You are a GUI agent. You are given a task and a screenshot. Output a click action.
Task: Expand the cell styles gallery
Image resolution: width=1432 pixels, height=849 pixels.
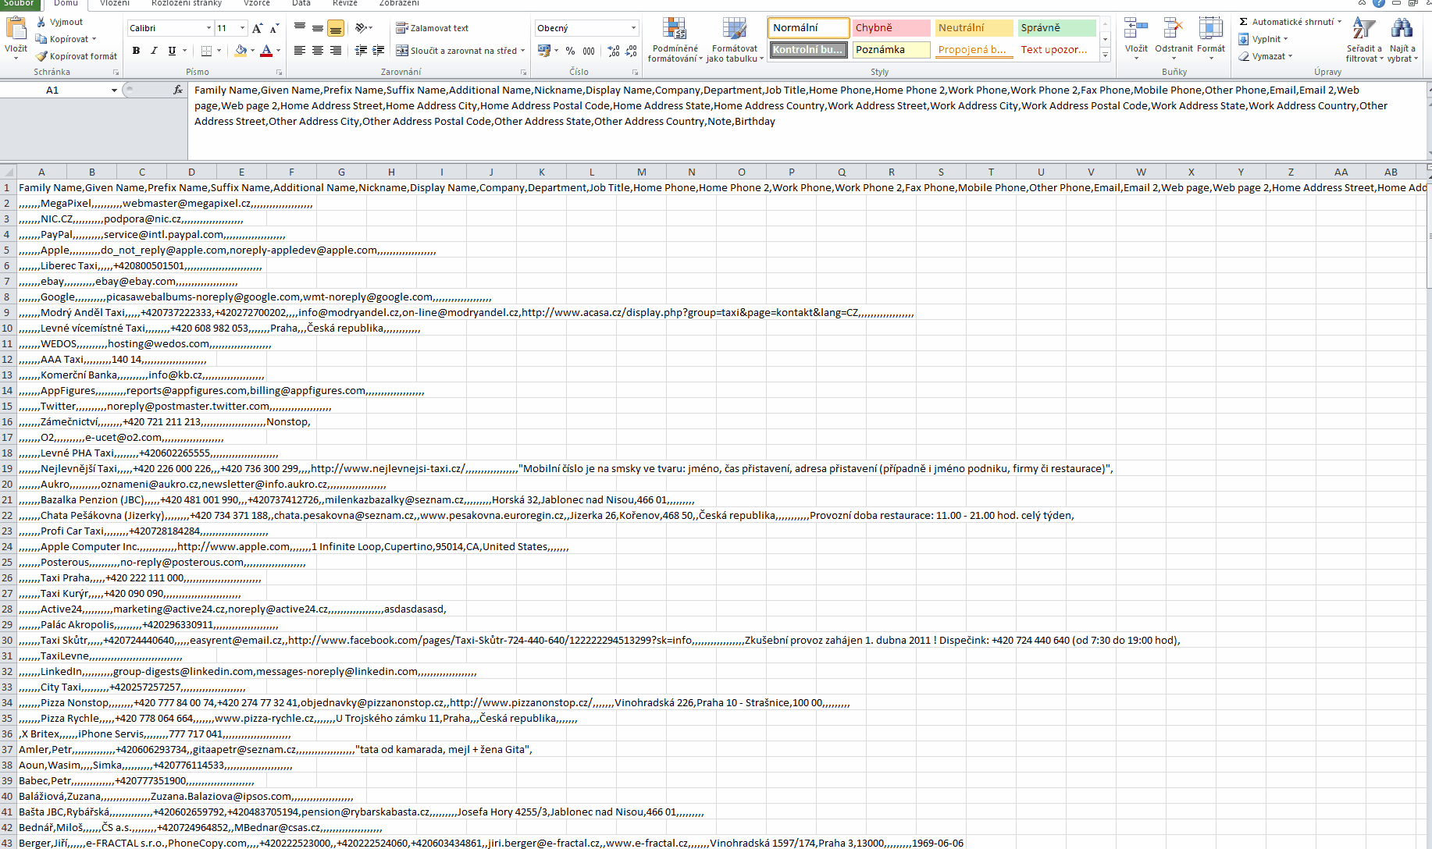point(1106,55)
